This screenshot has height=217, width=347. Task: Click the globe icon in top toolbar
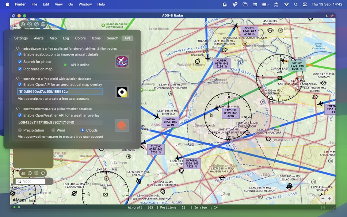point(43,24)
